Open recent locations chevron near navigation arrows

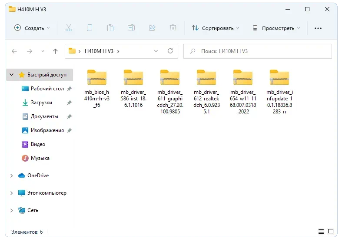(43, 51)
